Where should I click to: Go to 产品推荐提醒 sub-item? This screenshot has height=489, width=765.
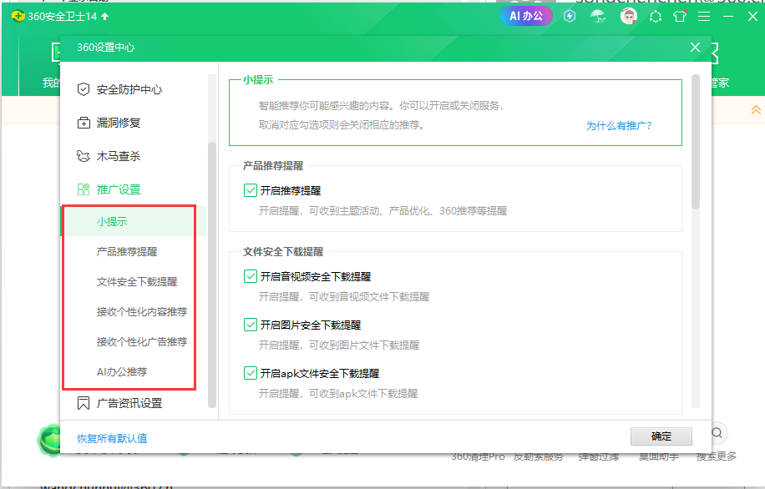pos(127,252)
